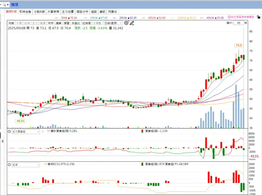Click the plus icon next to the magnifier
The width and height of the screenshot is (262, 195).
click(x=8, y=5)
